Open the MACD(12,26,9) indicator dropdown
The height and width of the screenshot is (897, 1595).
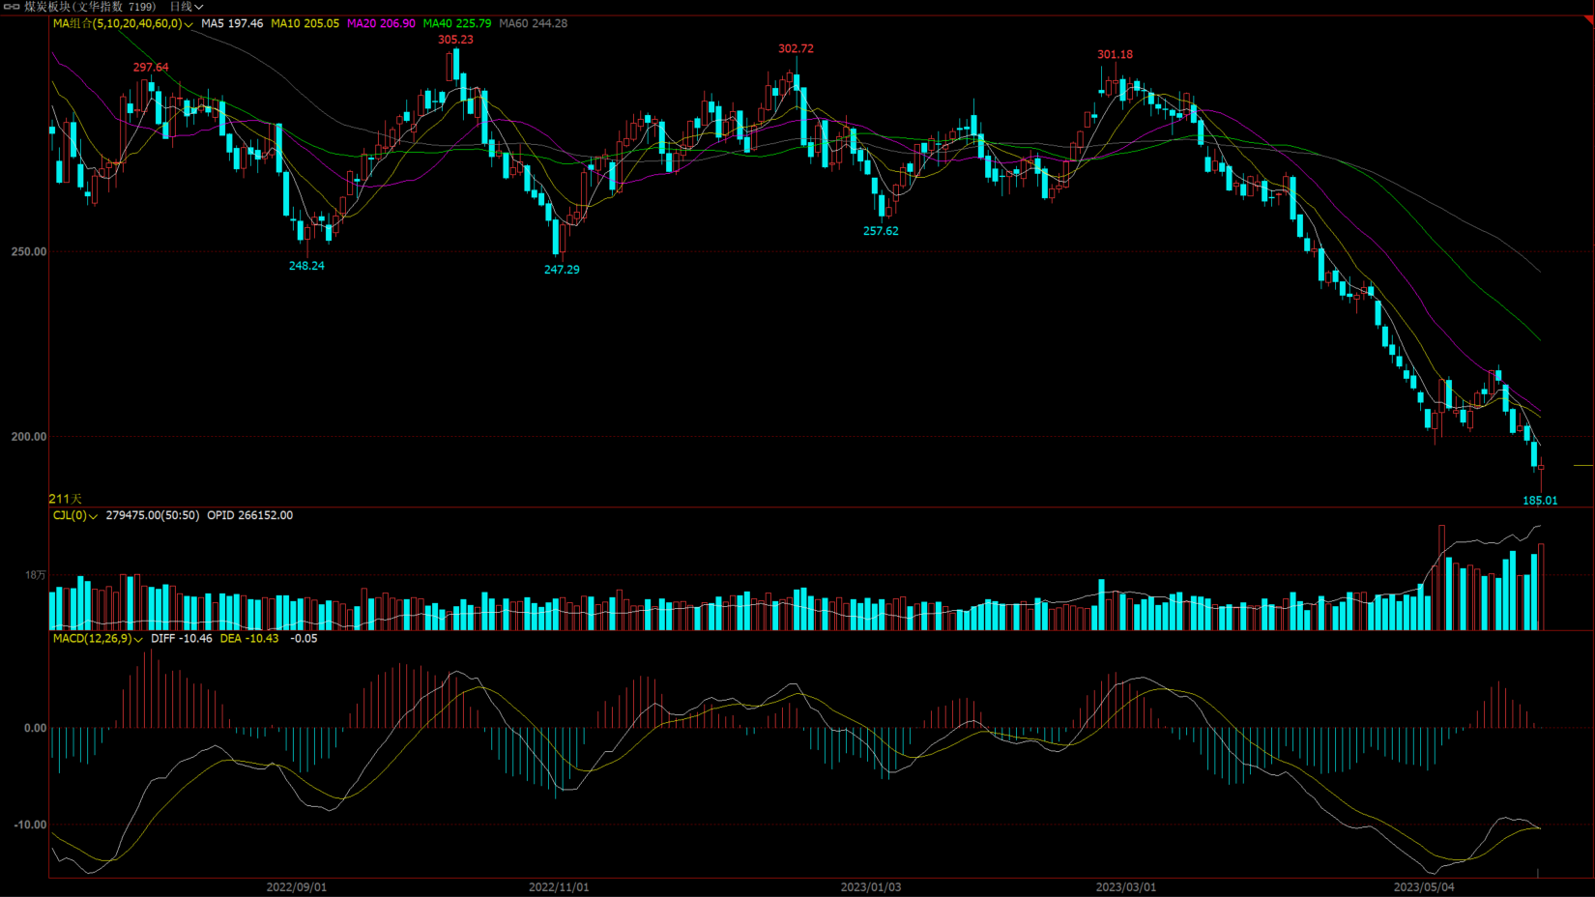point(98,638)
